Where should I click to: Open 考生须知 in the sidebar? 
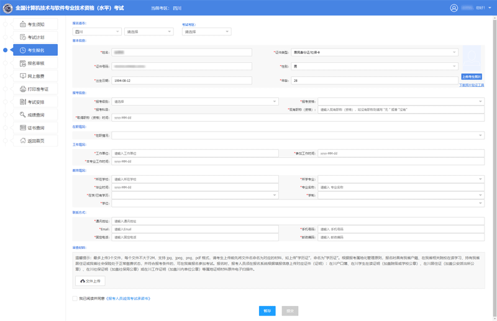(35, 24)
